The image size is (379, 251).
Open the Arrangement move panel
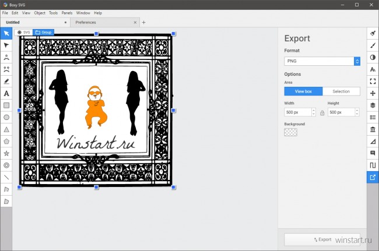click(373, 93)
